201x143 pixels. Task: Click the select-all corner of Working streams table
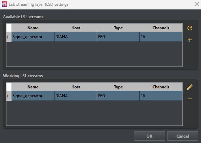9,87
